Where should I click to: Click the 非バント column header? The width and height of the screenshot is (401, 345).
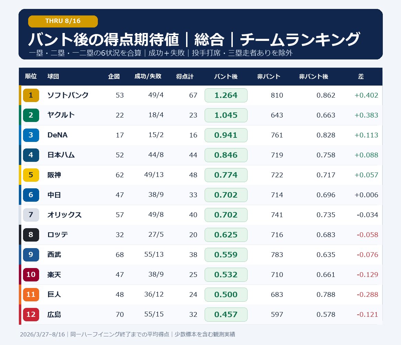(269, 76)
